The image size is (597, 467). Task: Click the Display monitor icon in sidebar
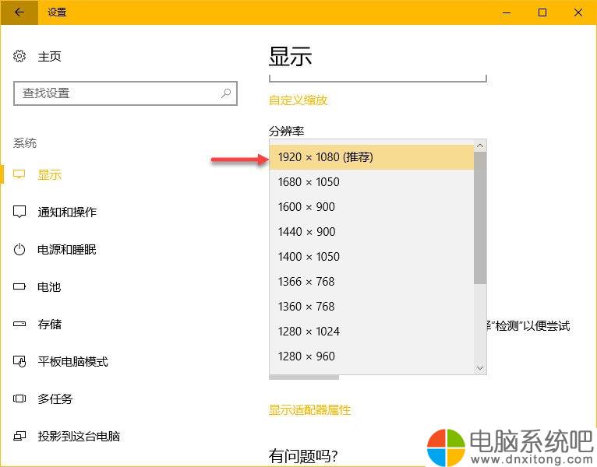point(20,175)
